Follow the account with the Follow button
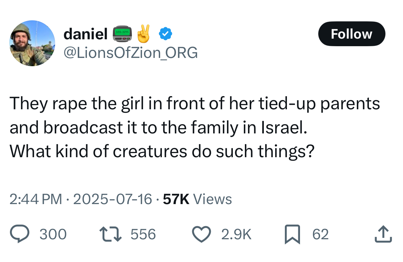403x262 pixels. coord(352,34)
